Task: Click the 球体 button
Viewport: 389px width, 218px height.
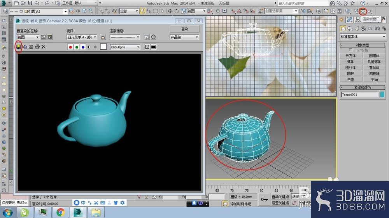Action: [350, 62]
